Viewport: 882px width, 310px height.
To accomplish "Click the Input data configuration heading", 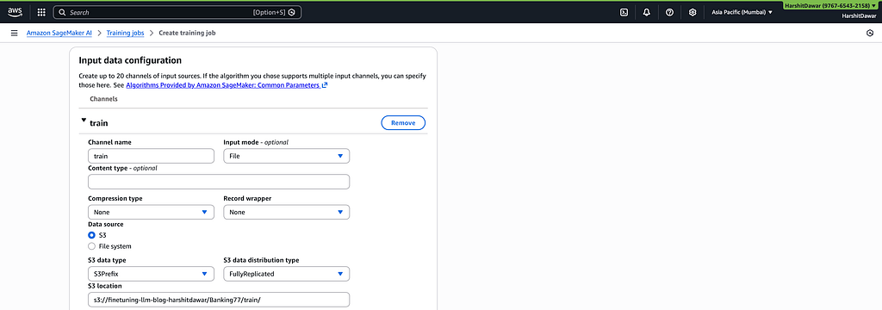I will point(130,60).
